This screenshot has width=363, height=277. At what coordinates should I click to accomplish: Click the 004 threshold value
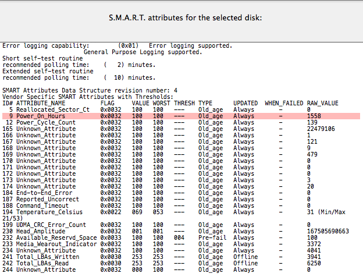pos(179,237)
